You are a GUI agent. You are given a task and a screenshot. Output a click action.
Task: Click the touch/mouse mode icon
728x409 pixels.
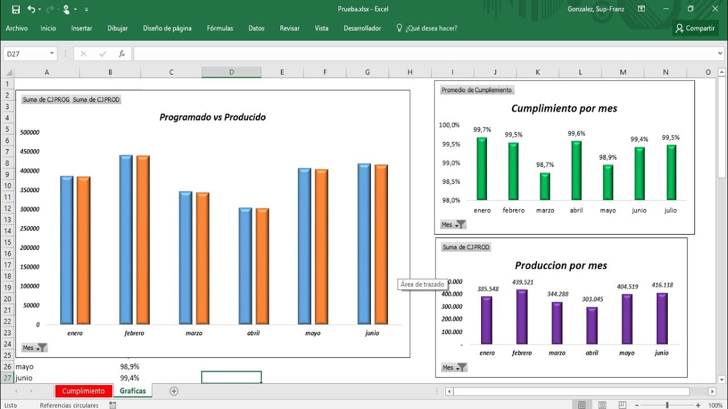pyautogui.click(x=67, y=9)
